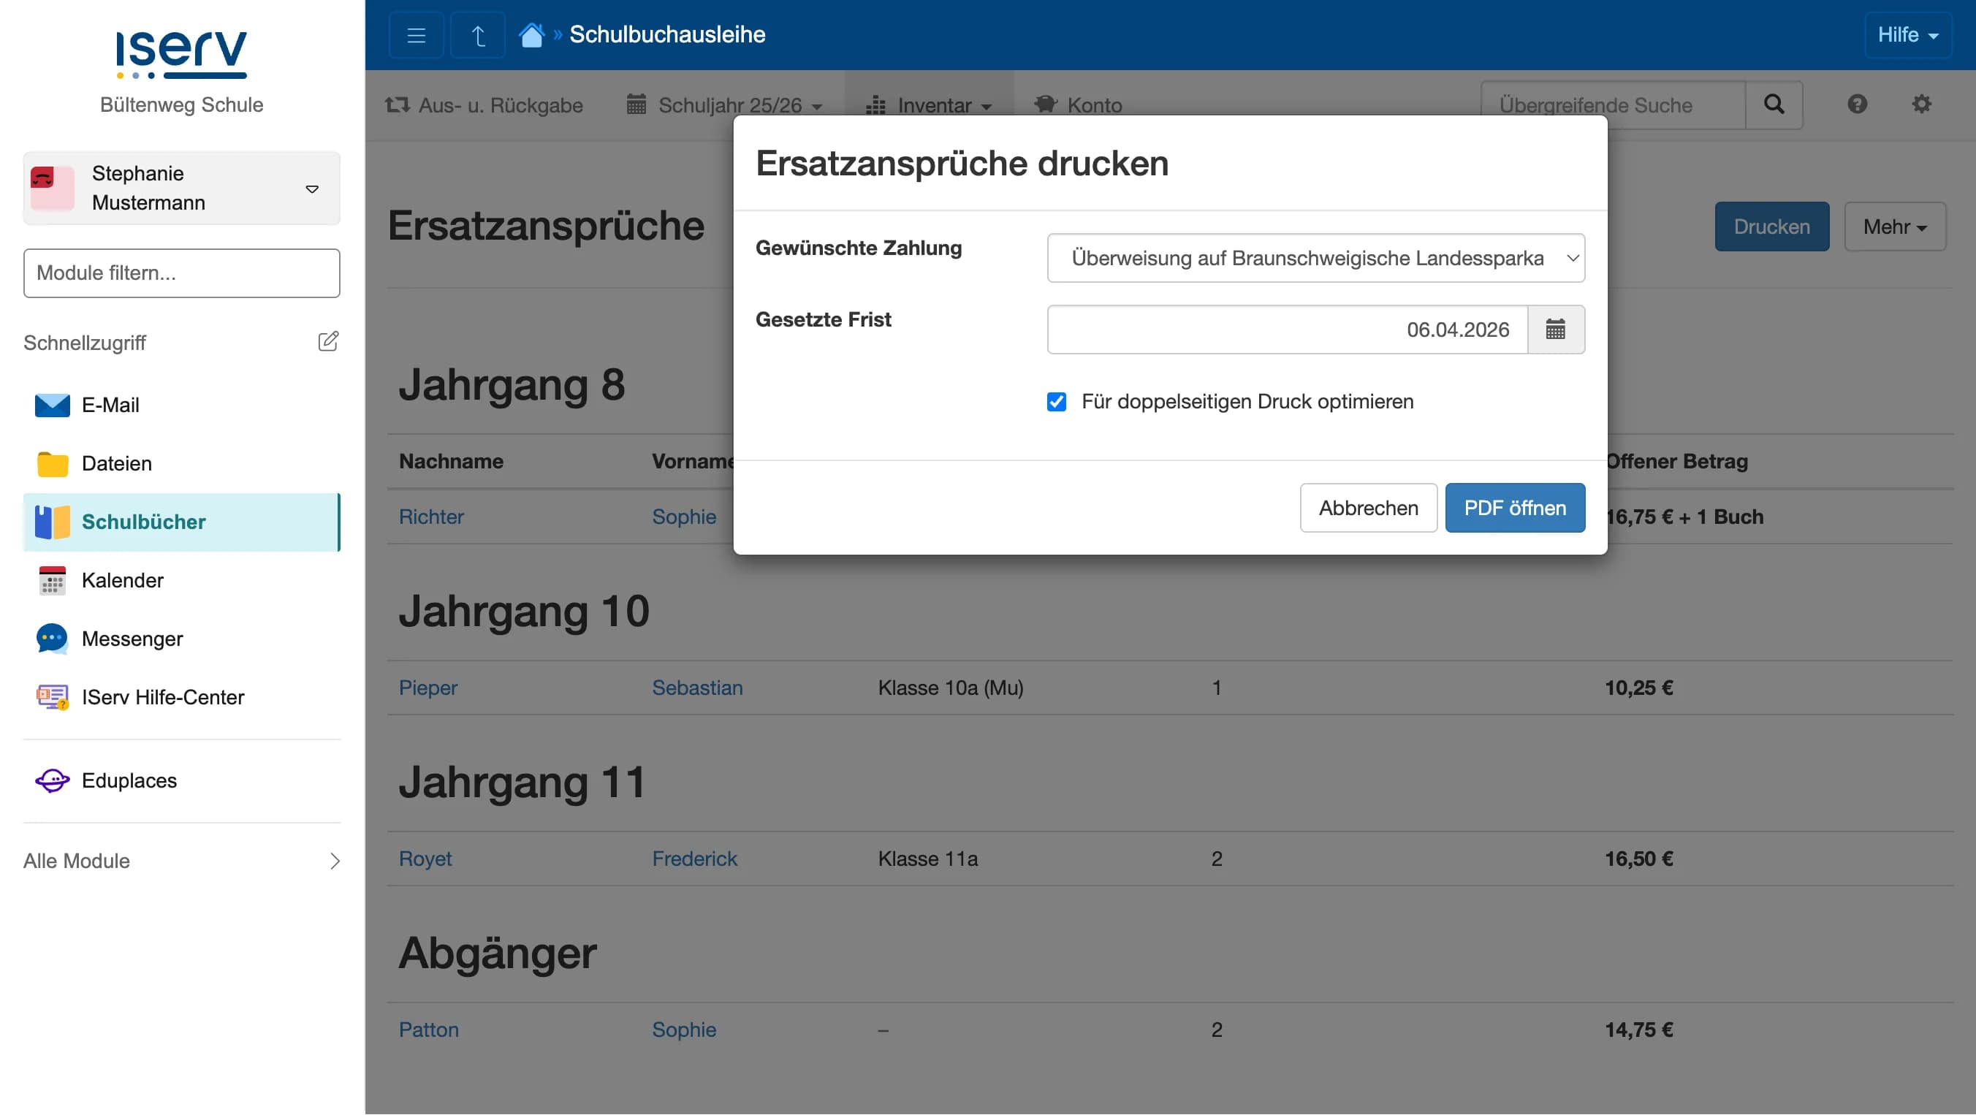Open the Dateien folder icon
Image resolution: width=1976 pixels, height=1115 pixels.
[x=51, y=463]
